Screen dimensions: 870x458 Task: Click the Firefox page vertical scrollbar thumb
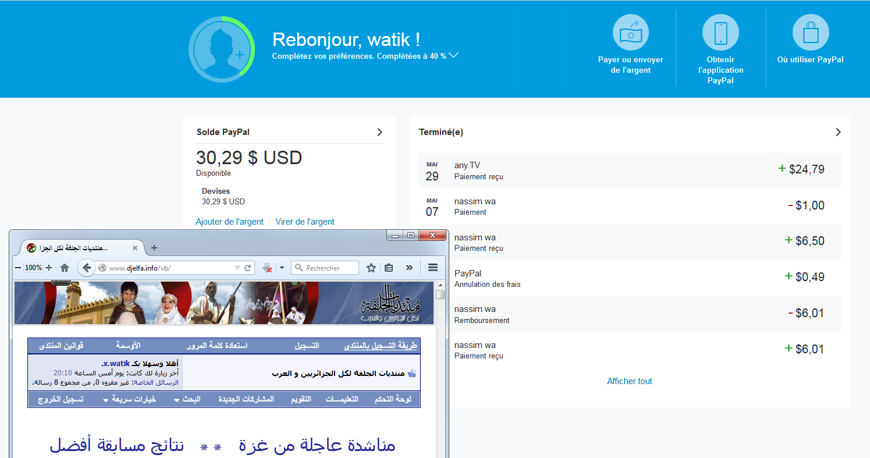tap(441, 294)
